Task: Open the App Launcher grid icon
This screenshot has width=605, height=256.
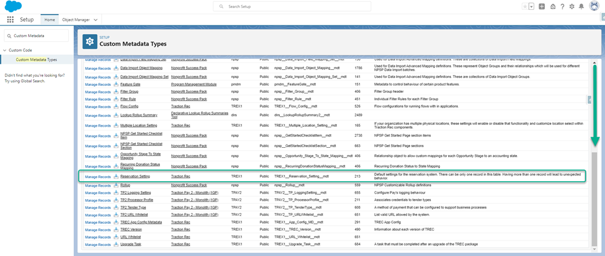Action: tap(10, 20)
